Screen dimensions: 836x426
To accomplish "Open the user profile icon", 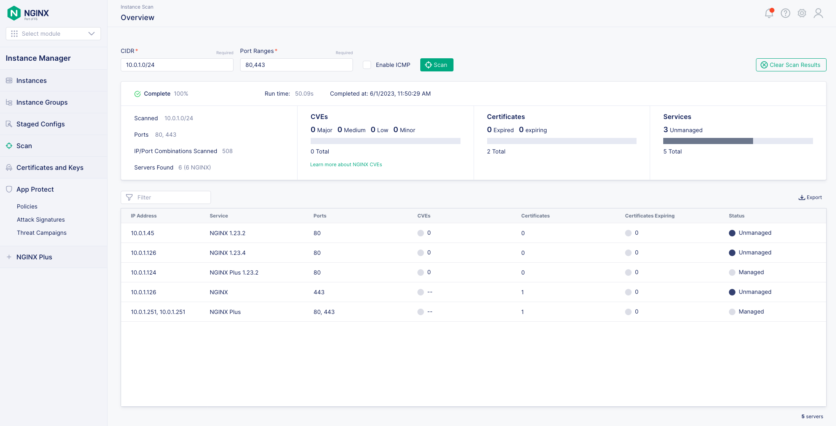I will pyautogui.click(x=818, y=14).
